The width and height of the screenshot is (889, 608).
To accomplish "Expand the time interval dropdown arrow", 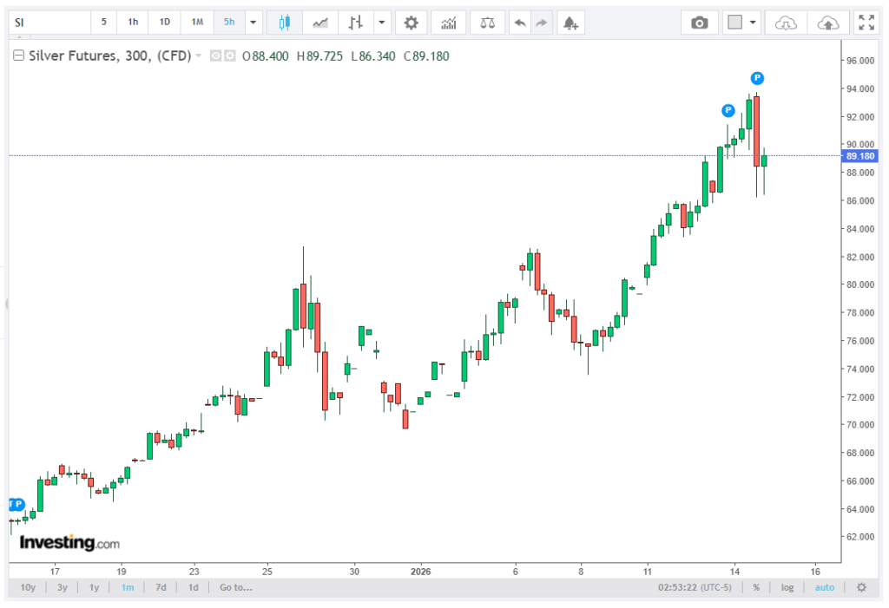I will tap(253, 23).
